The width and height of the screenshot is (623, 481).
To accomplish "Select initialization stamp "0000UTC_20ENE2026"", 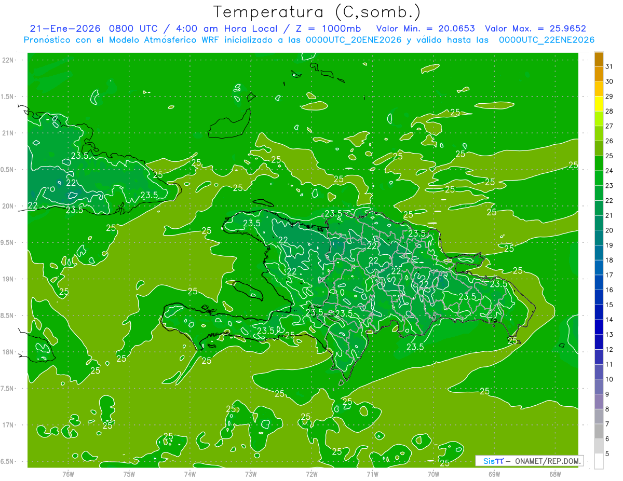I will (354, 40).
